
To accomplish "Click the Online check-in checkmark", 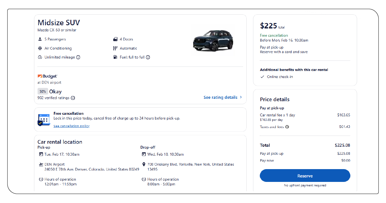I will tap(262, 77).
